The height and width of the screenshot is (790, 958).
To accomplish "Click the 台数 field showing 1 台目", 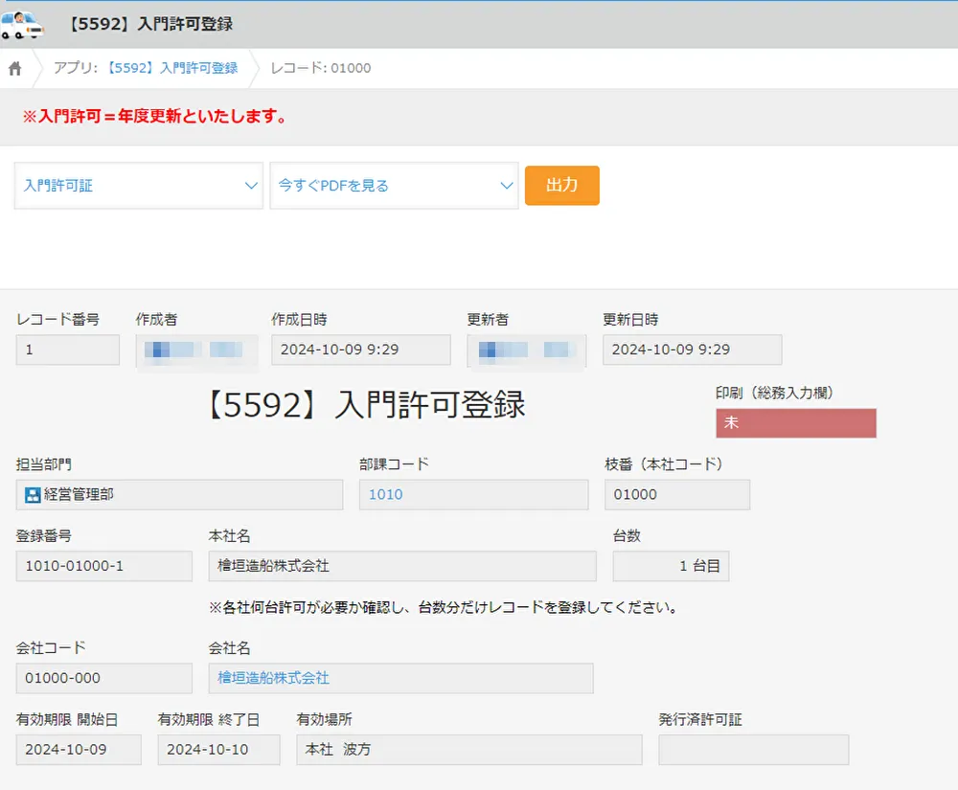I will (x=671, y=566).
